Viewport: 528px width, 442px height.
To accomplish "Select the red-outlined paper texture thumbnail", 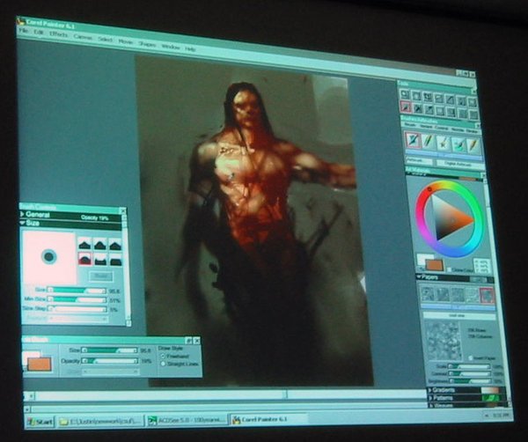I will click(x=487, y=295).
